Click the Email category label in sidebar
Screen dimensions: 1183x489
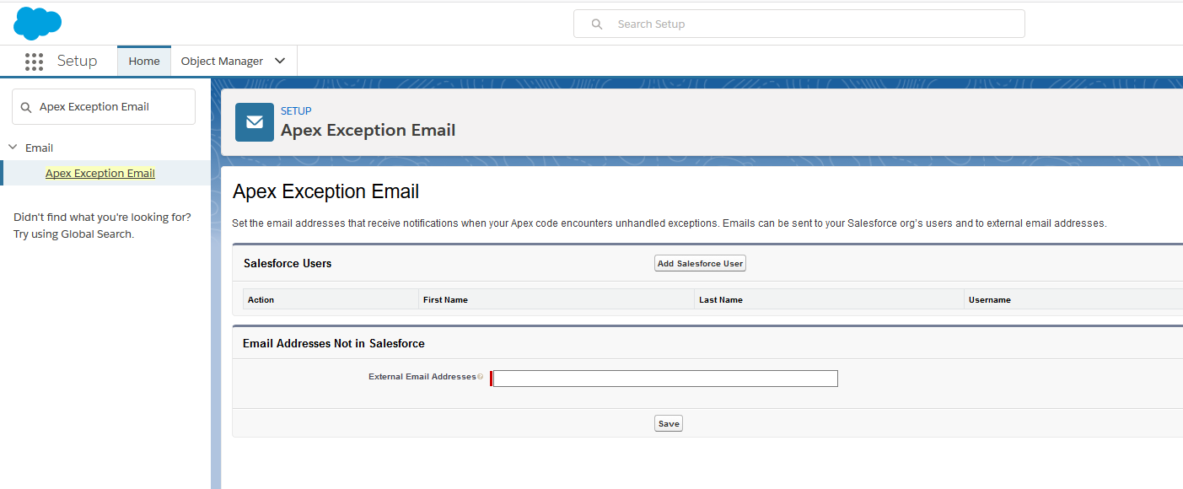[x=39, y=148]
